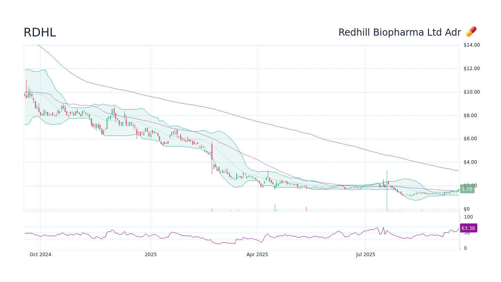Click the purple 63.38 RSI value badge

pos(468,228)
